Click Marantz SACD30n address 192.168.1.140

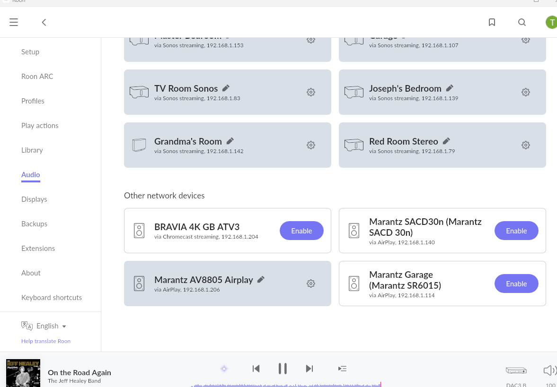tap(416, 242)
